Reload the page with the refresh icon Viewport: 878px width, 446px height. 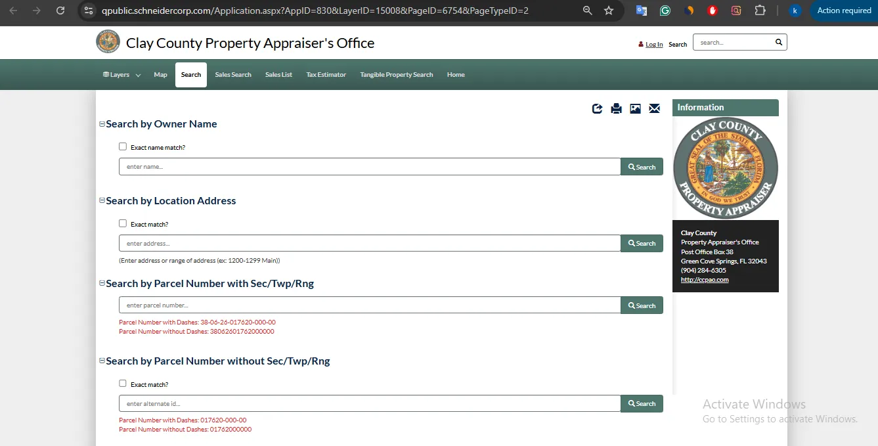[x=60, y=11]
